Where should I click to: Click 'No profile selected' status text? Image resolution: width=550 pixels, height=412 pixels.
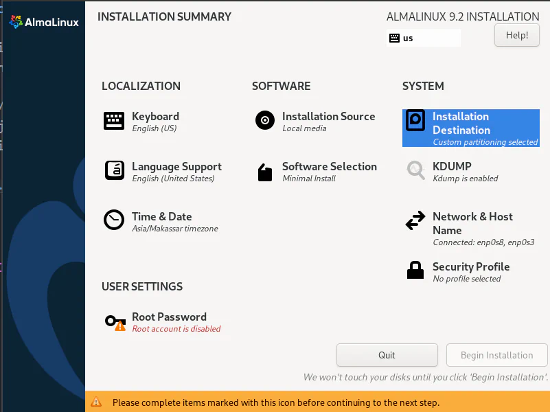(467, 279)
